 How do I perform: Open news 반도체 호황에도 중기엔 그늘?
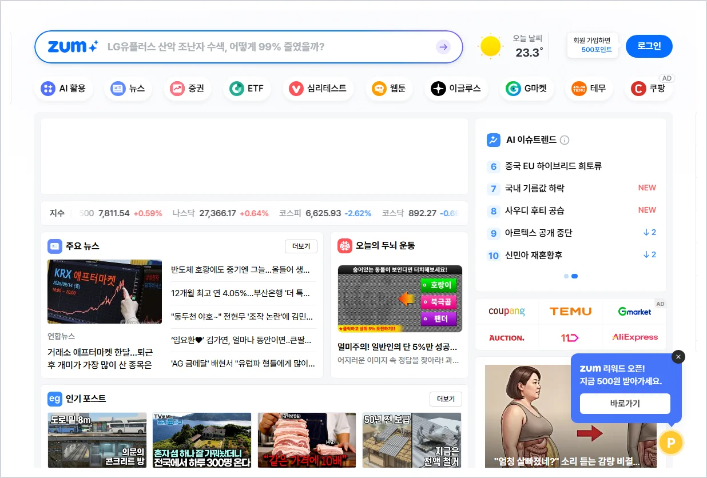[240, 270]
